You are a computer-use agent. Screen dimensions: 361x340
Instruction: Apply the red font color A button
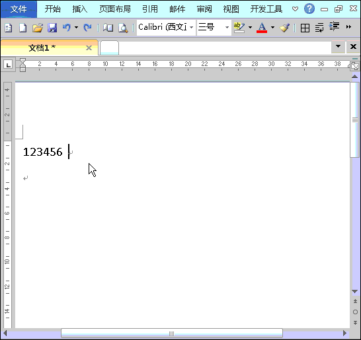[262, 28]
